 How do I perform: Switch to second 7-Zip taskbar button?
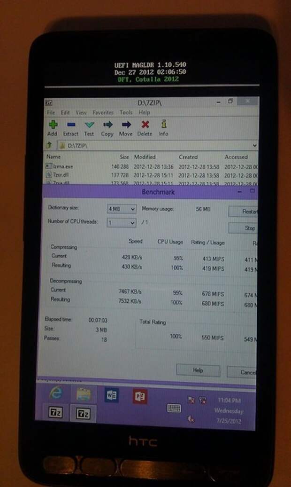(83, 414)
